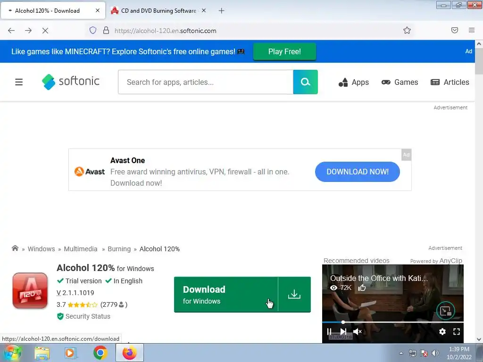
Task: Click the Avast One ad title
Action: pyautogui.click(x=127, y=160)
